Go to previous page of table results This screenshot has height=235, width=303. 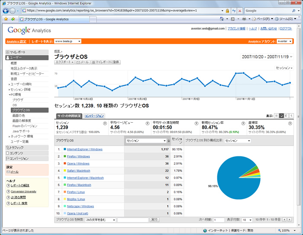pos(284,219)
